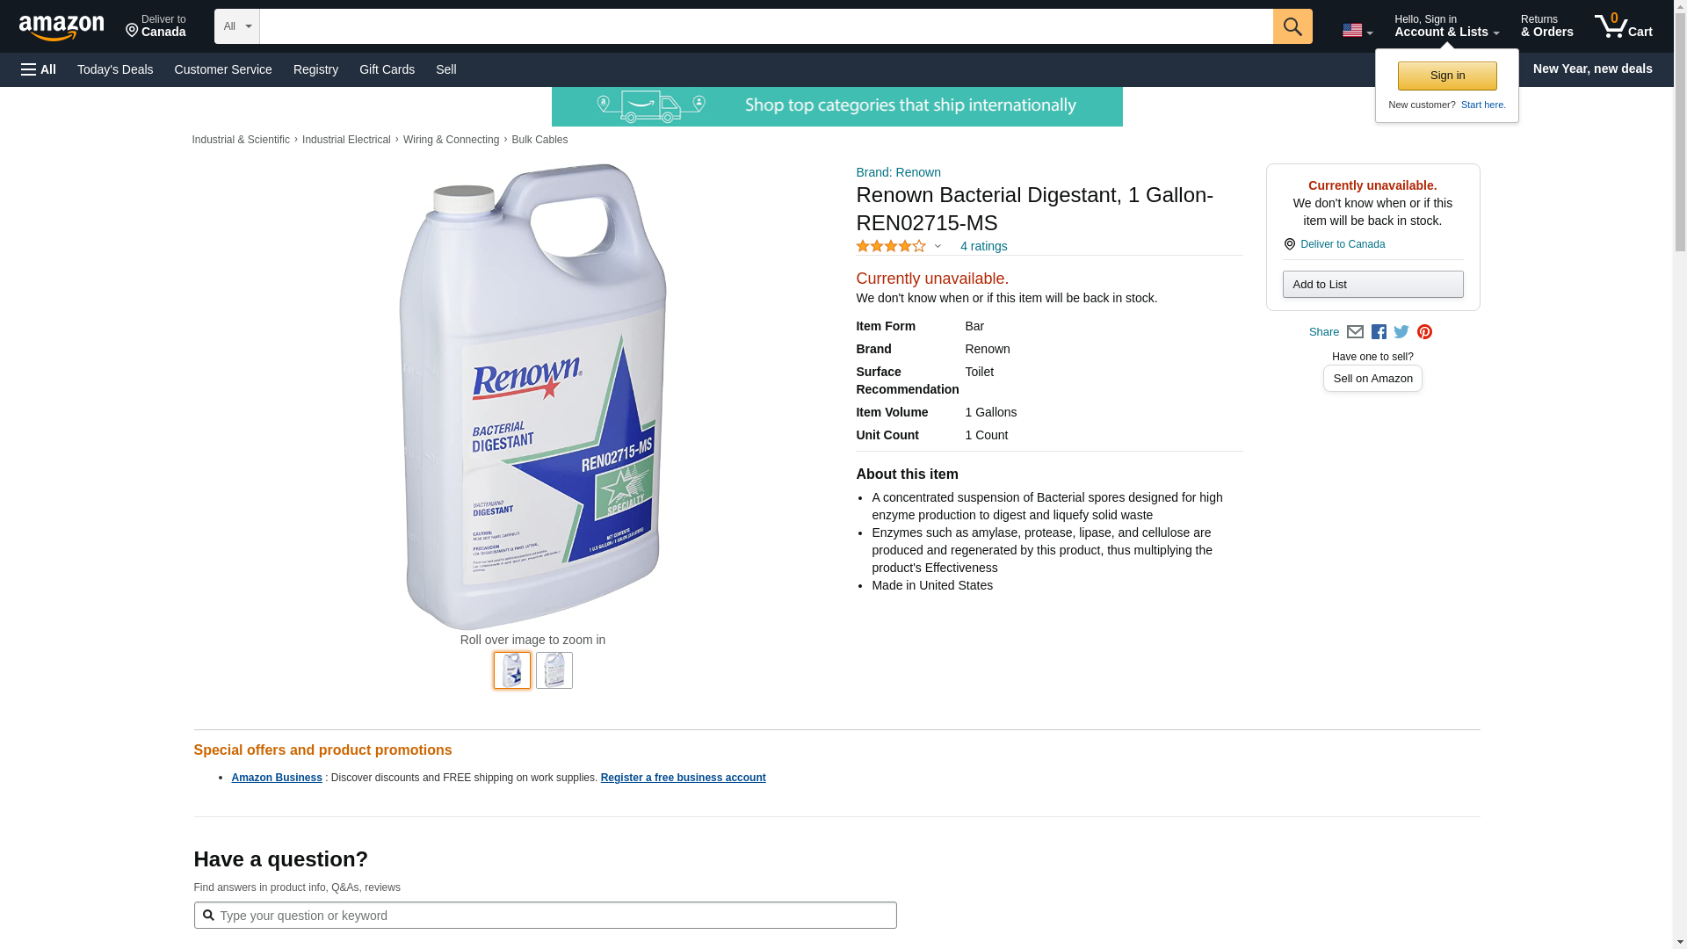Expand the star rating breakdown popover

tap(899, 246)
